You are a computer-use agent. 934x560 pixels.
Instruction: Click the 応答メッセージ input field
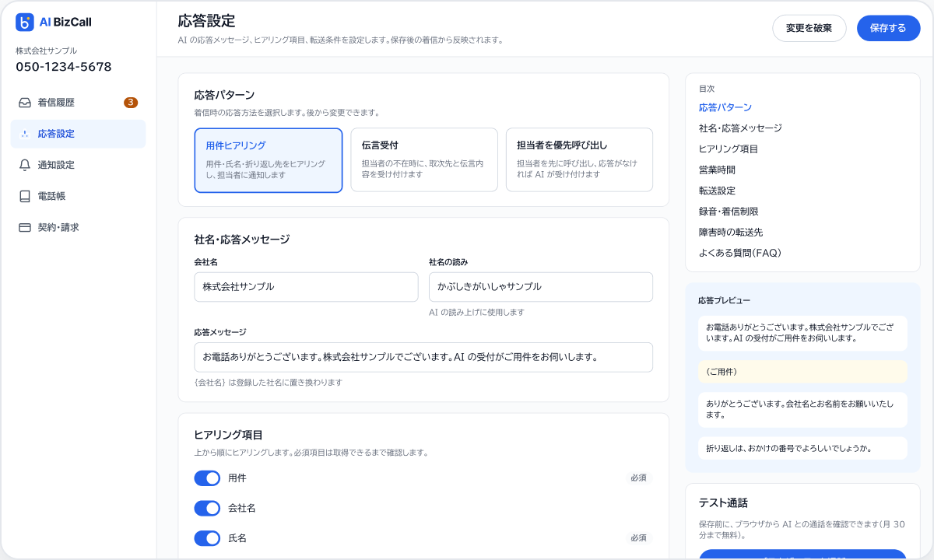(423, 357)
